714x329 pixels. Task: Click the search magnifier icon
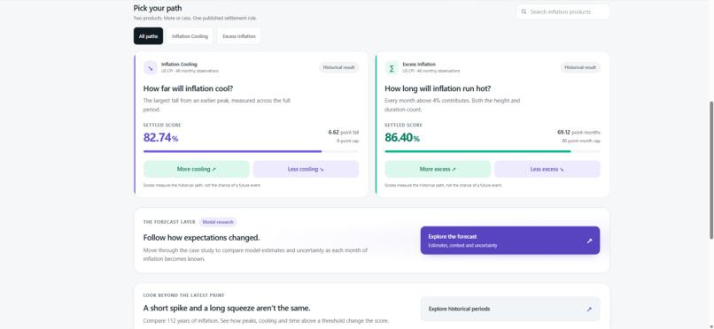coord(524,11)
